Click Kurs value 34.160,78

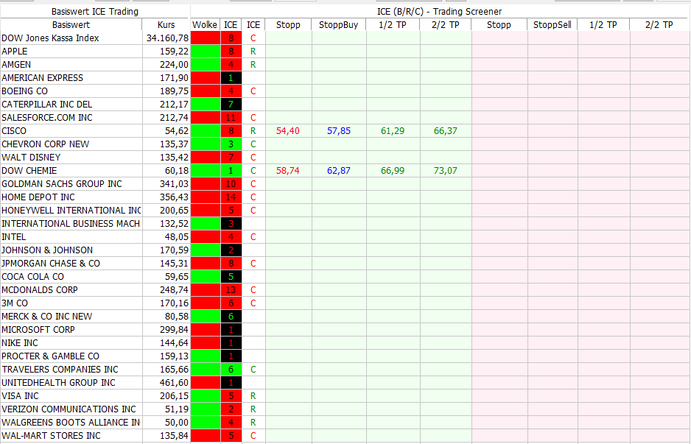point(167,38)
